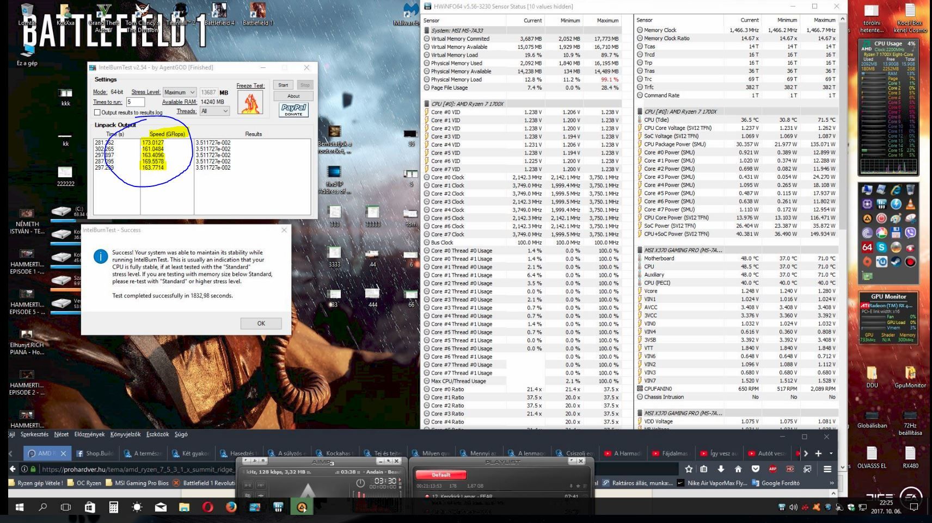The height and width of the screenshot is (523, 932).
Task: Click the HD extension icon in Firefox
Action: [x=790, y=469]
